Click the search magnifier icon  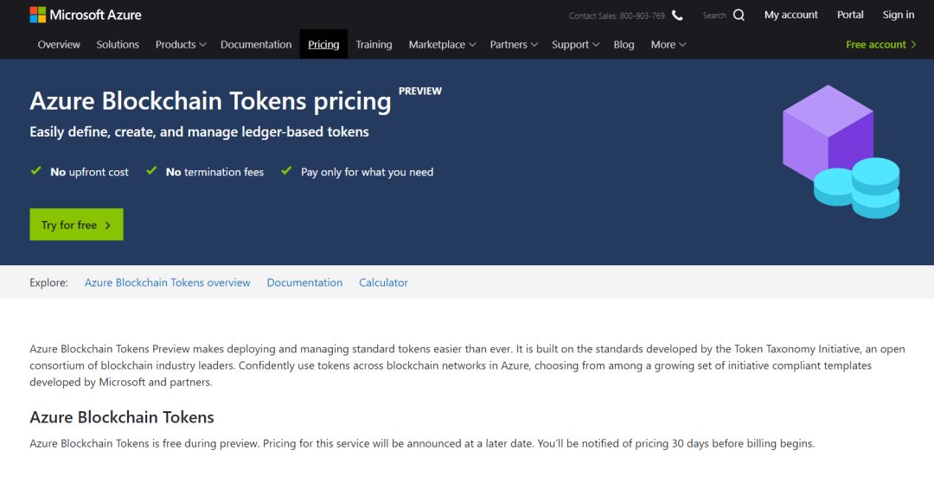739,16
